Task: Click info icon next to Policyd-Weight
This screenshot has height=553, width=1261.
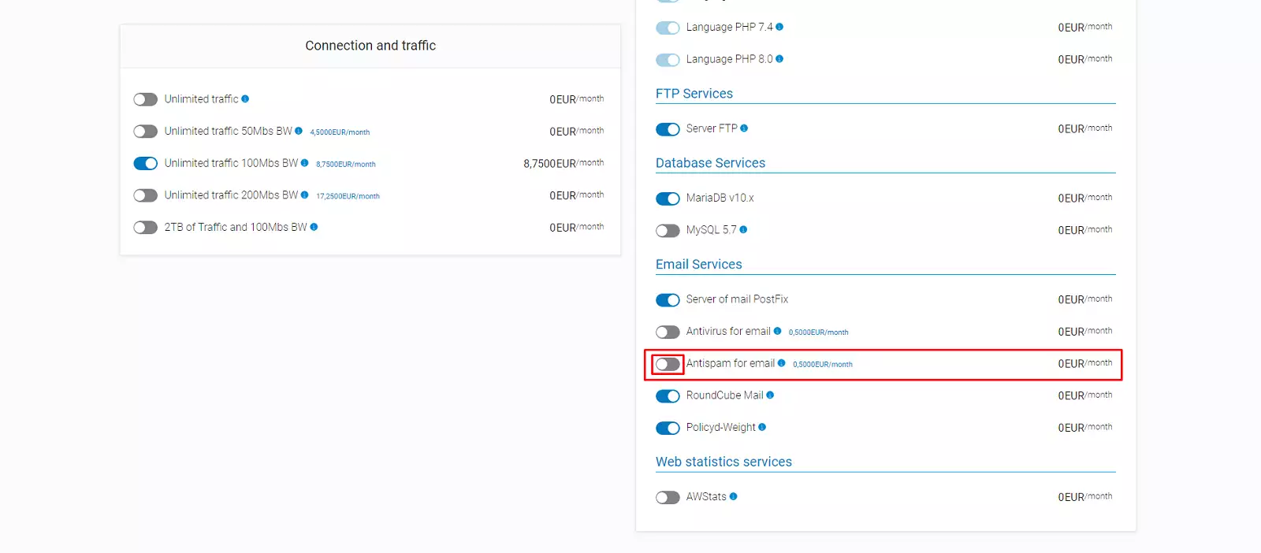Action: click(x=762, y=428)
